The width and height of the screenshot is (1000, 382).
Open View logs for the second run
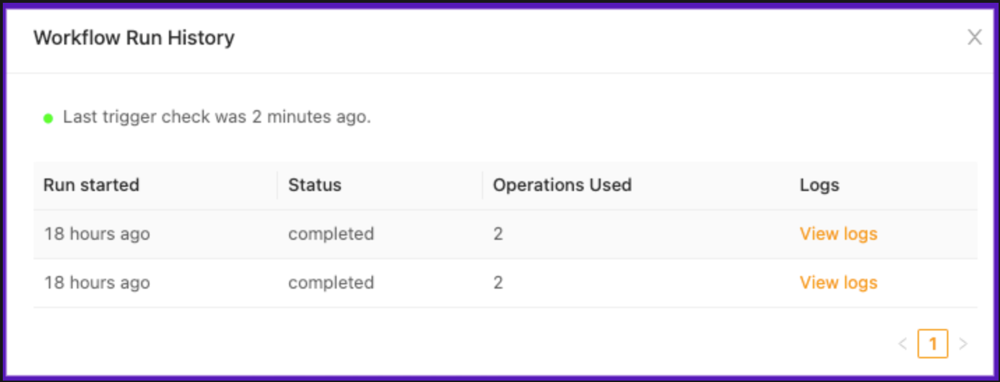838,283
